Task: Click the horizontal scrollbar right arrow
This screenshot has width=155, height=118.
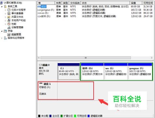Action: click(x=152, y=58)
